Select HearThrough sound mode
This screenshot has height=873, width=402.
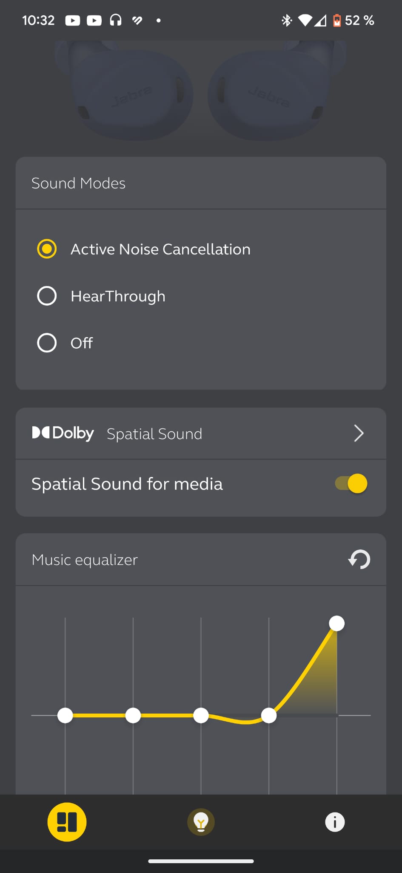47,296
